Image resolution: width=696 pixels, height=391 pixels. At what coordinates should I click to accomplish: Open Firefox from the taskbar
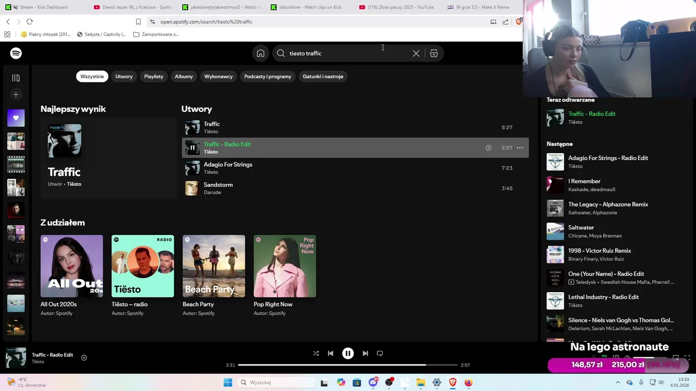[468, 382]
